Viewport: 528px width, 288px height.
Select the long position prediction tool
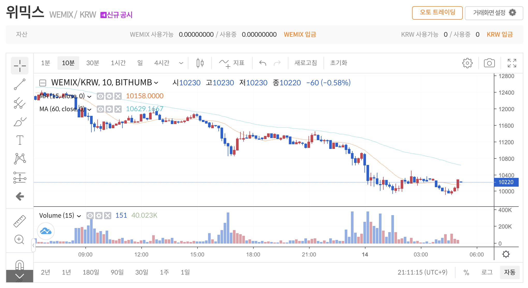pos(20,178)
